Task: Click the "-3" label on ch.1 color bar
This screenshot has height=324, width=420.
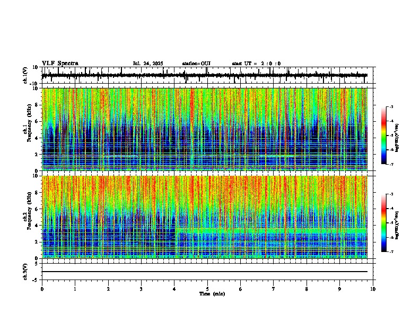Action: (391, 106)
